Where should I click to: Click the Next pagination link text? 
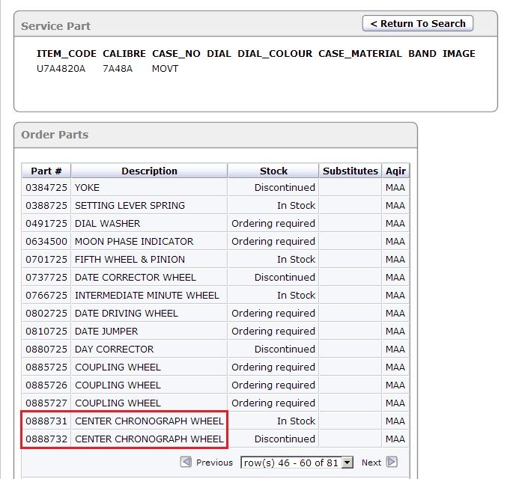coord(371,463)
